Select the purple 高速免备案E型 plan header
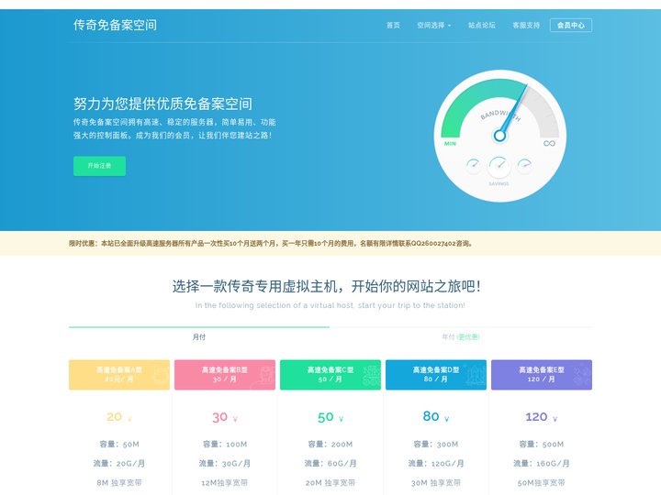Screen dimensions: 661x495 pyautogui.click(x=542, y=375)
